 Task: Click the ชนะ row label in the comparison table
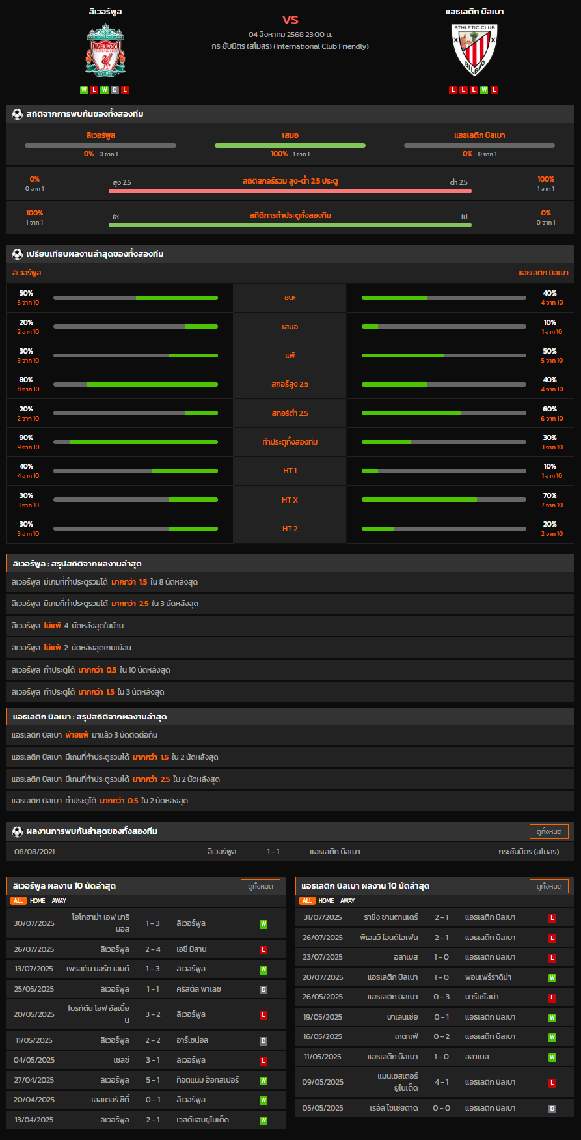(x=290, y=298)
